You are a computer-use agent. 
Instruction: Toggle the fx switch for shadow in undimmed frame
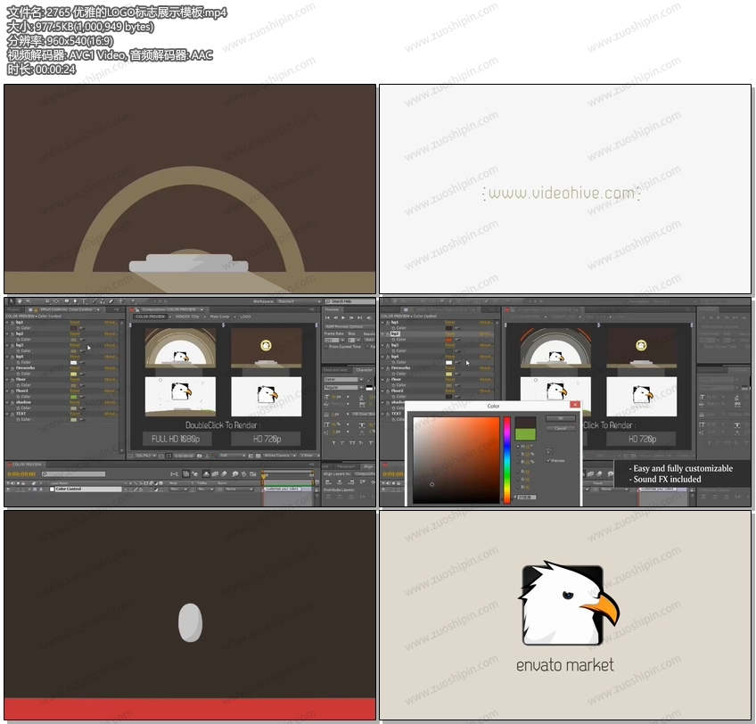[12, 402]
